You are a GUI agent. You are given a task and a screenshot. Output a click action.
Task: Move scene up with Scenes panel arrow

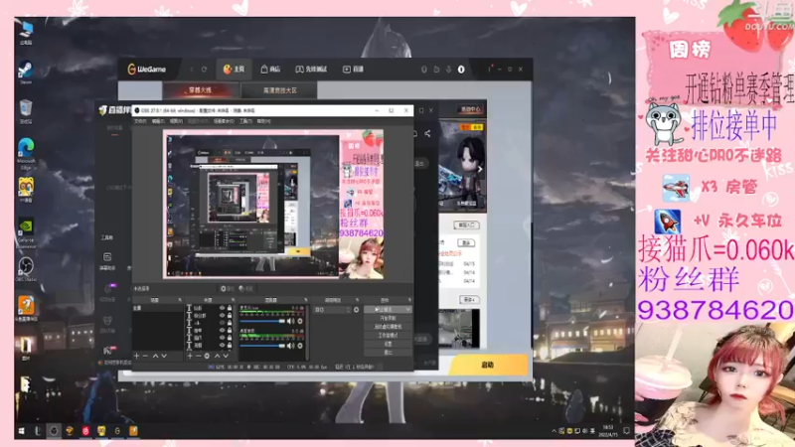click(x=155, y=356)
